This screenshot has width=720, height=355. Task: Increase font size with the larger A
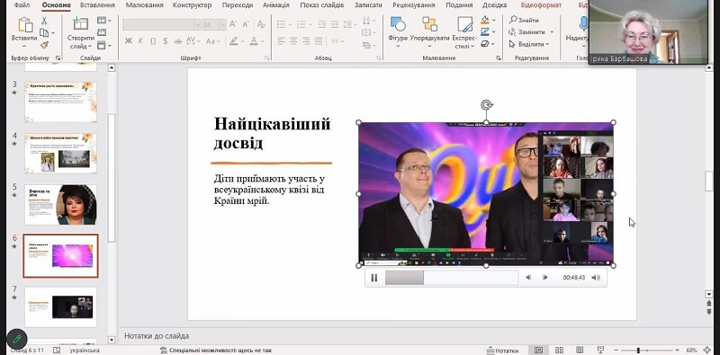click(x=233, y=24)
